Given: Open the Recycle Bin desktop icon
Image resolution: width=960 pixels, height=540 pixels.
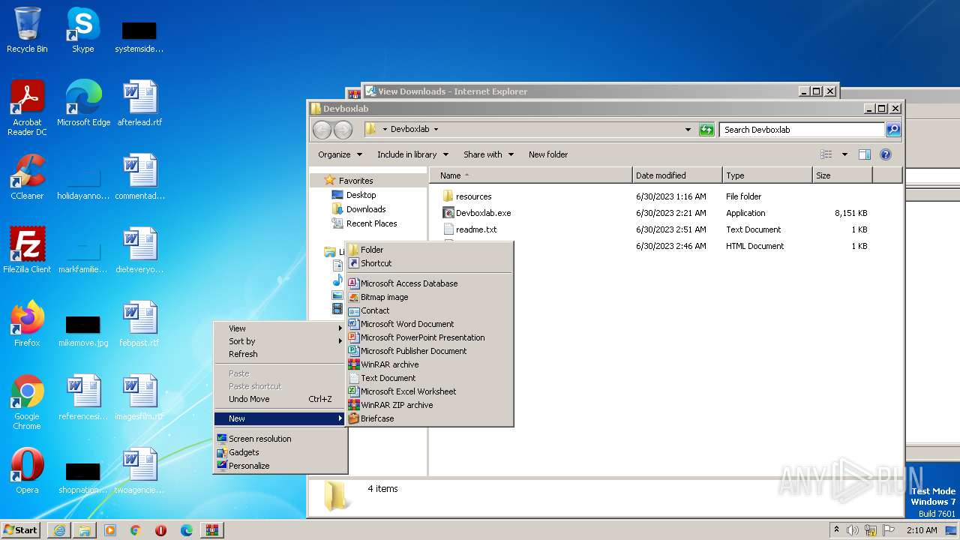Looking at the screenshot, I should (x=27, y=30).
